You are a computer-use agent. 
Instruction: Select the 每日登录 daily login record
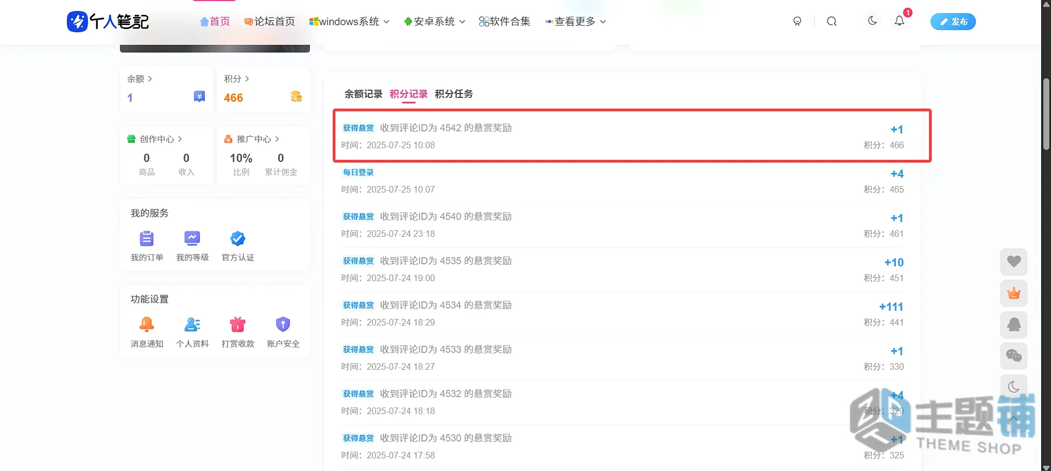click(x=622, y=181)
